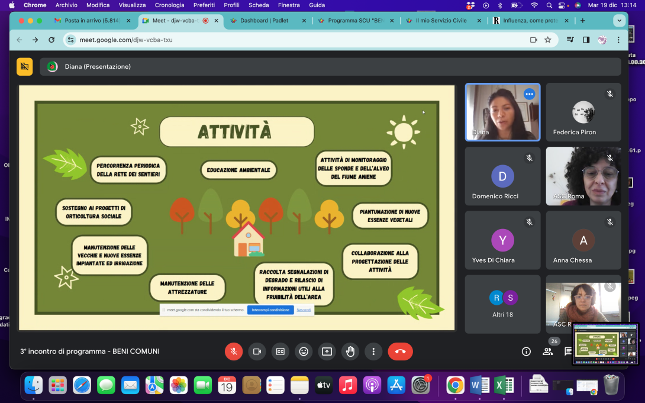This screenshot has height=403, width=645.
Task: Click the present screen icon
Action: tap(327, 352)
